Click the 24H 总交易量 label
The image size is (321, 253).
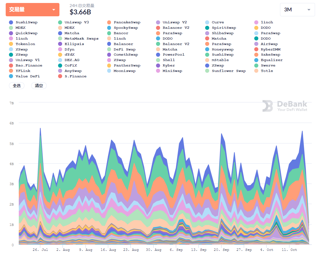82,5
